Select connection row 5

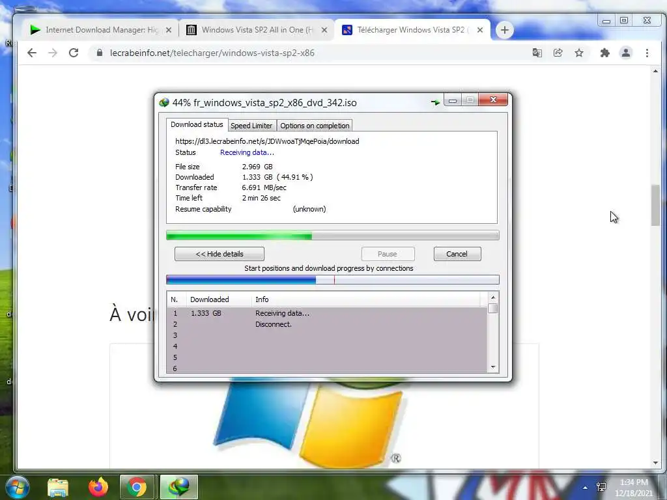pyautogui.click(x=327, y=357)
